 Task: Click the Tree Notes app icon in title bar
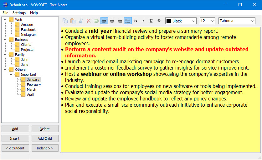pos(5,5)
